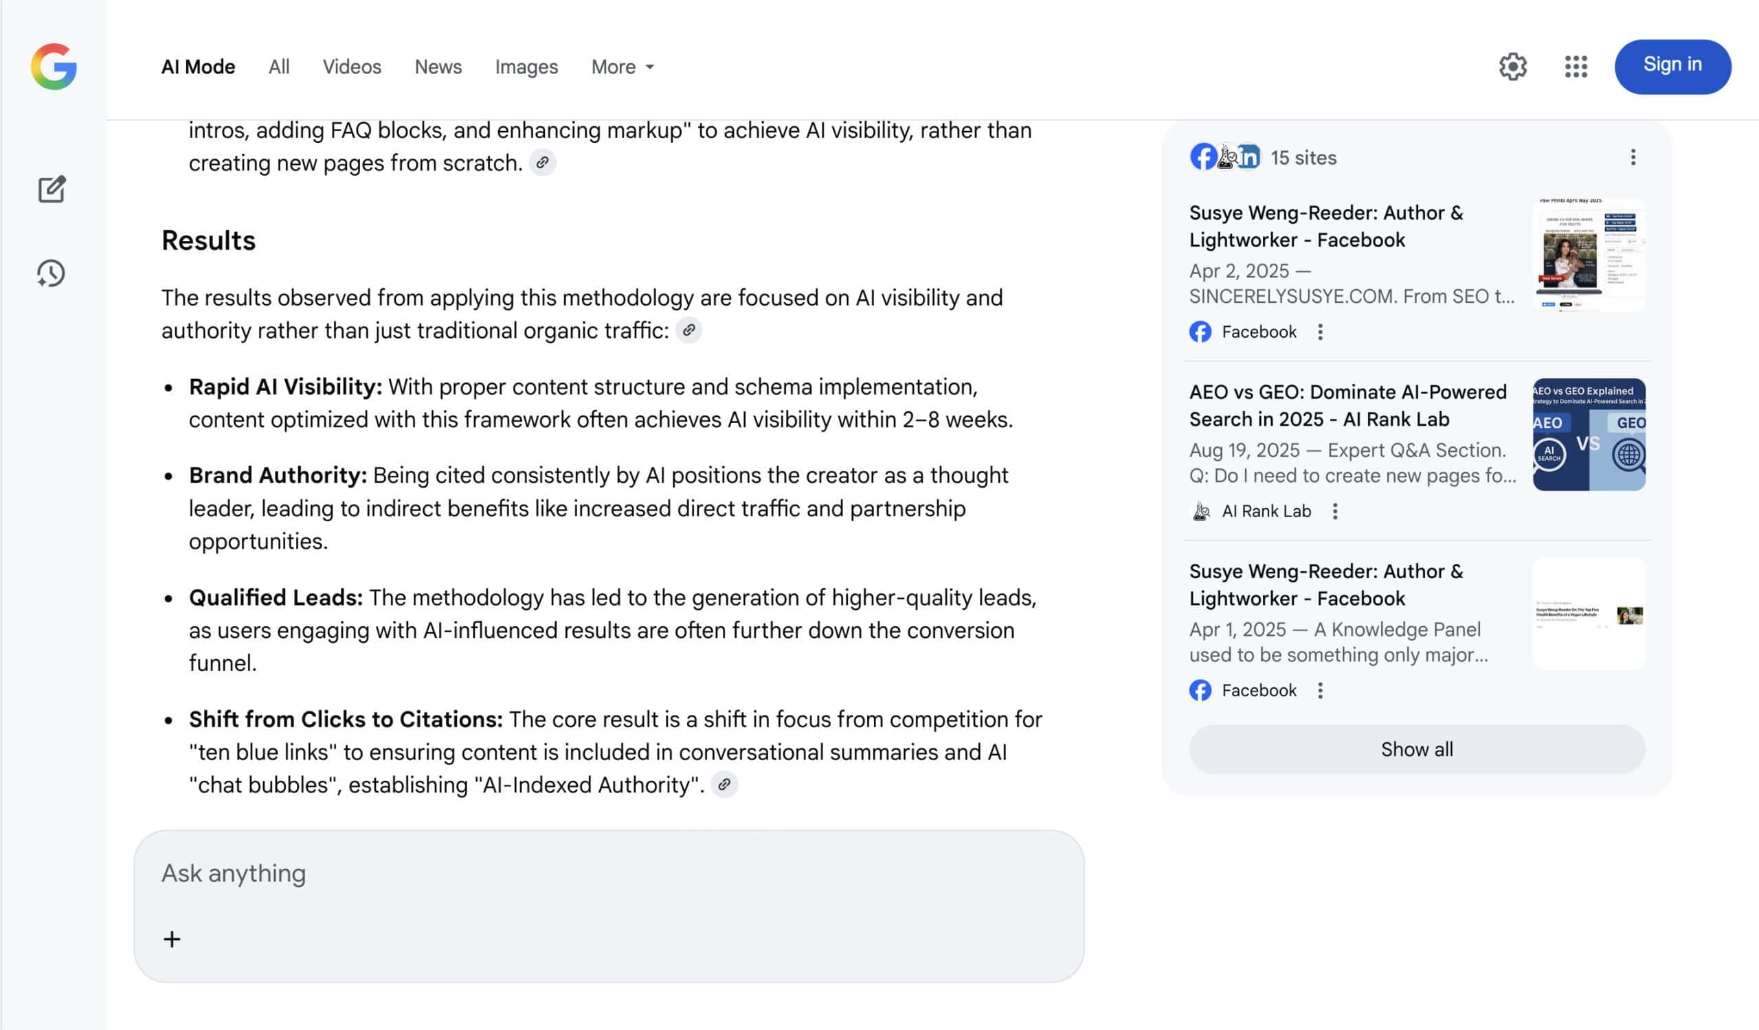Click Show all sources button

tap(1416, 749)
